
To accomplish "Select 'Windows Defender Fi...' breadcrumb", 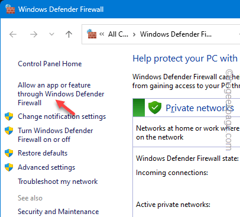I will coord(176,34).
